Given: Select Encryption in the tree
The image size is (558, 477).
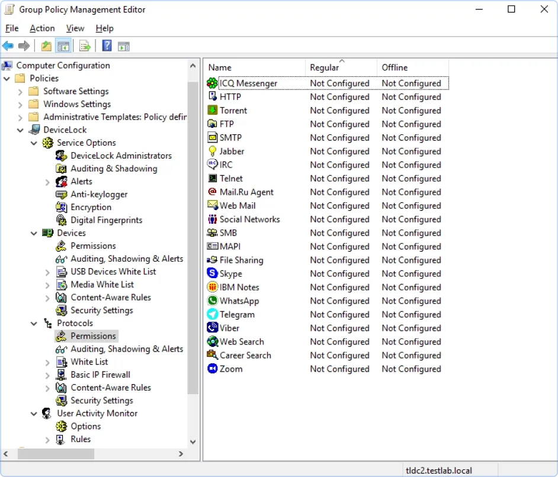Looking at the screenshot, I should tap(91, 207).
